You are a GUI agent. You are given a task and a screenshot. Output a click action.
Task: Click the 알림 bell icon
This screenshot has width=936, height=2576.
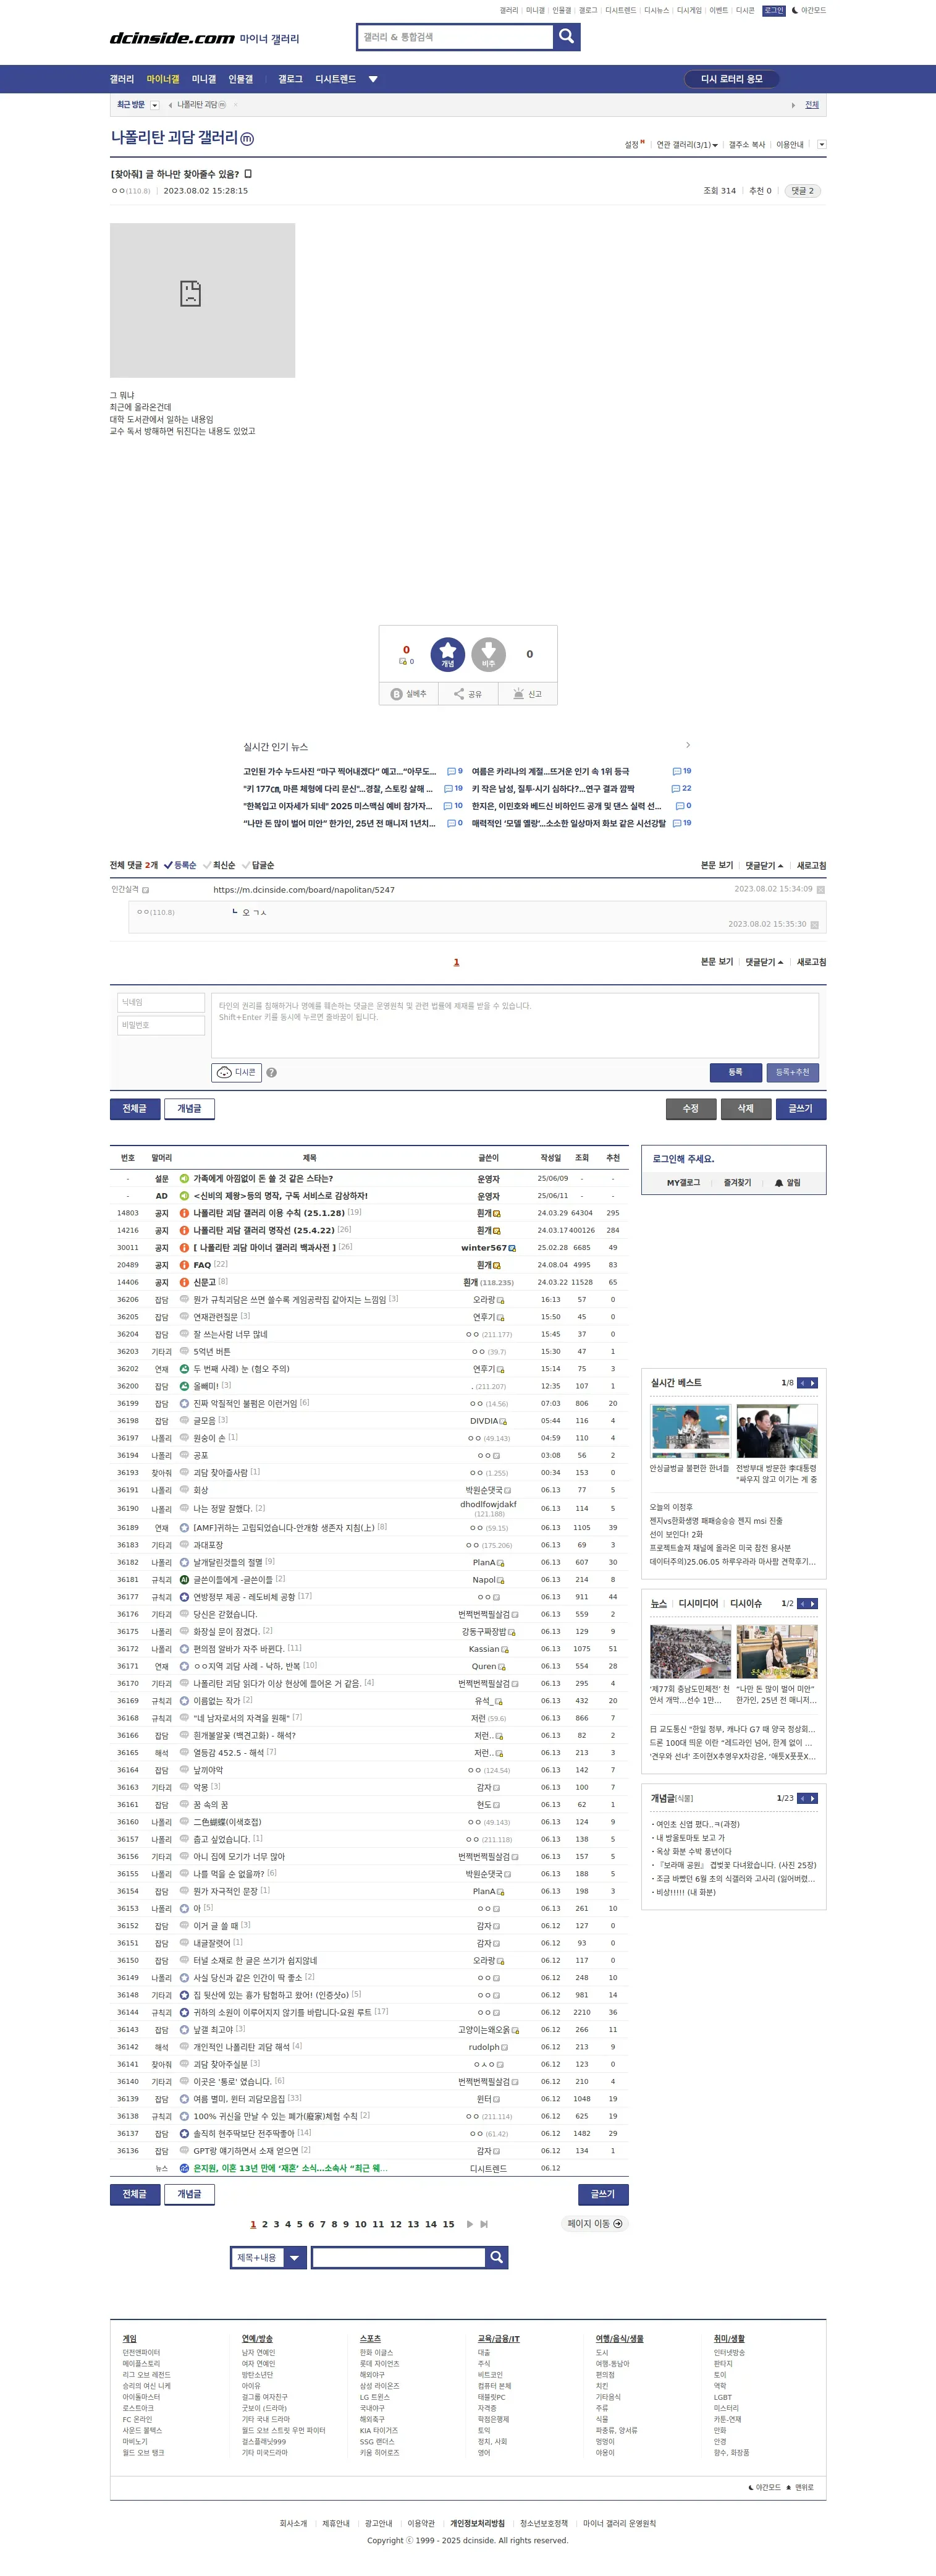click(779, 1183)
